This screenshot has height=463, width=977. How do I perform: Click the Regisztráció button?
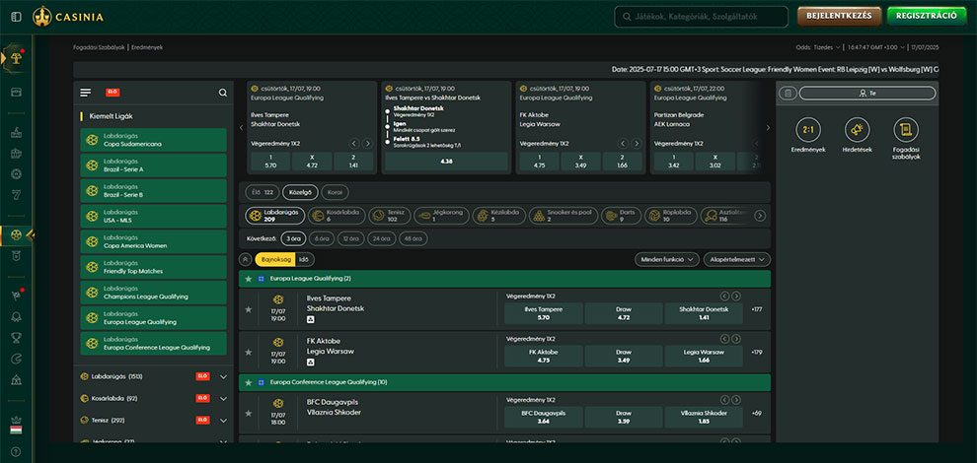pyautogui.click(x=927, y=16)
